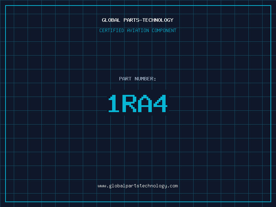Click the 1RA4 part number text
Screen dimensions: 276x207
tap(138, 103)
